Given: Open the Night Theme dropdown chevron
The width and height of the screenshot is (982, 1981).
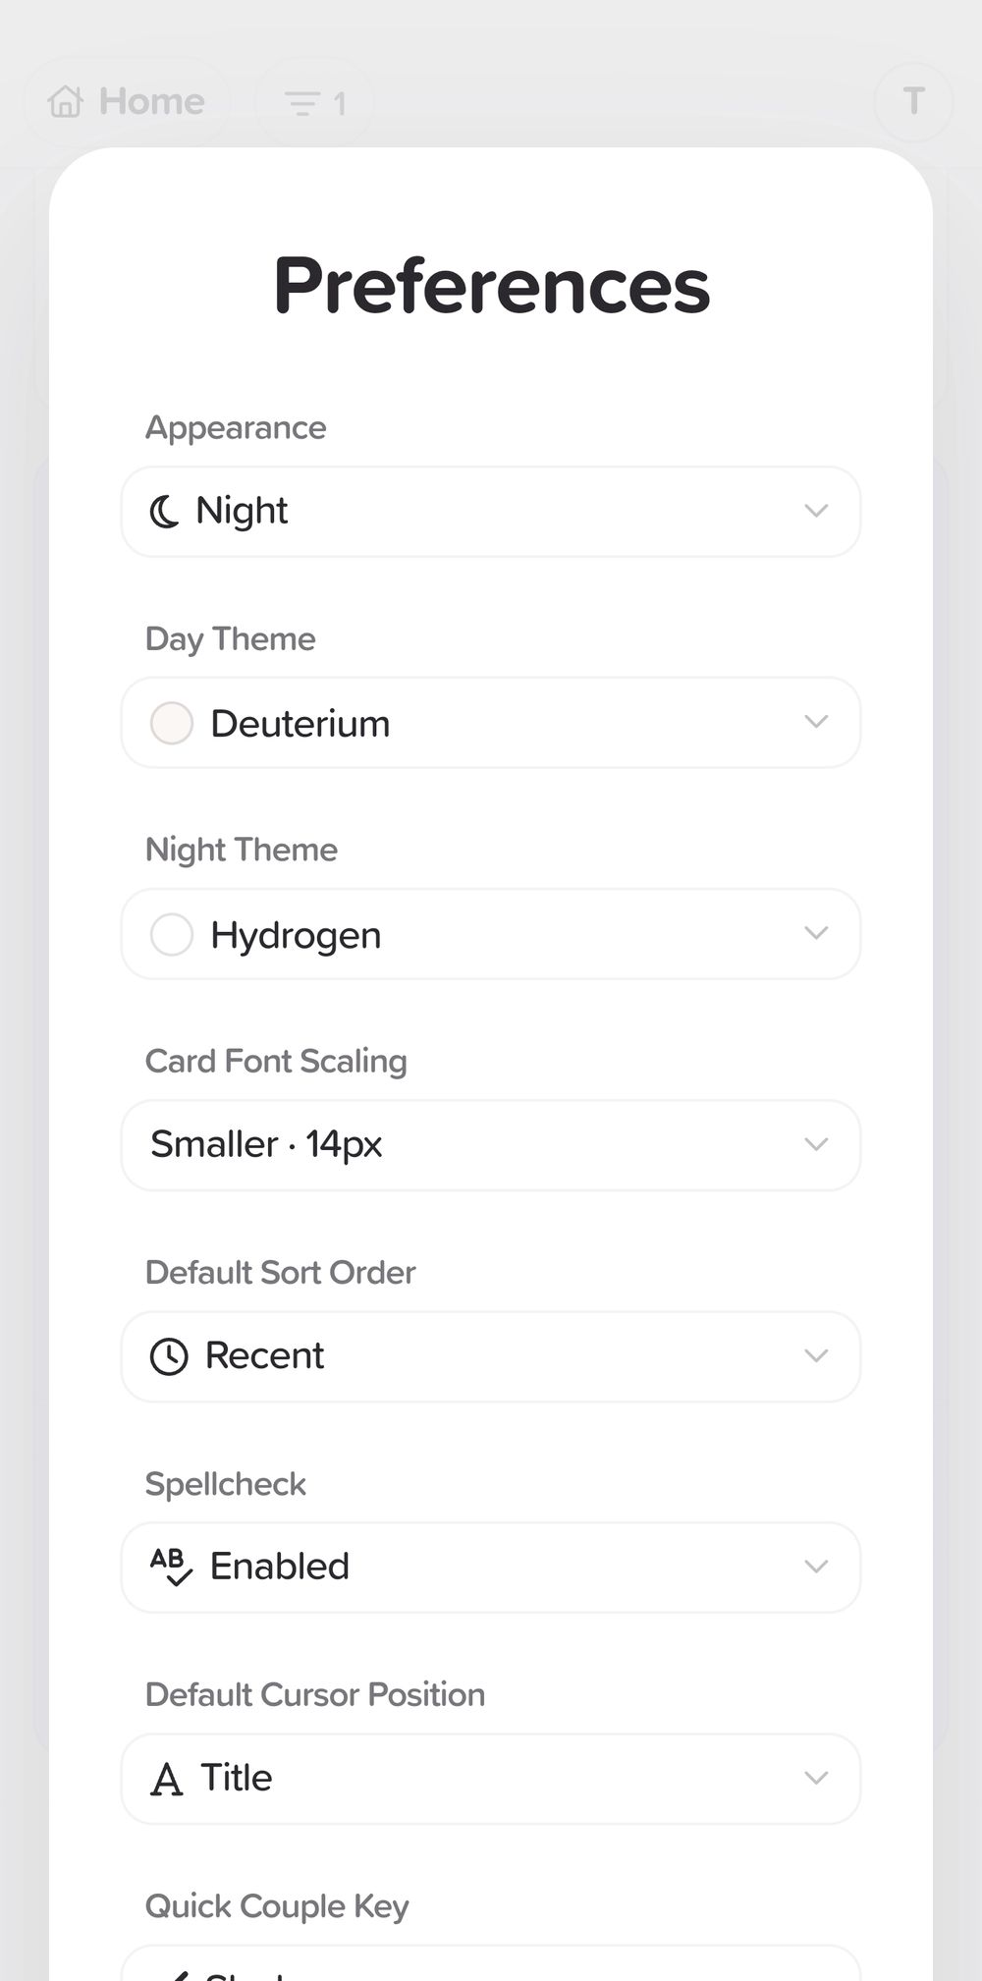Looking at the screenshot, I should coord(816,933).
